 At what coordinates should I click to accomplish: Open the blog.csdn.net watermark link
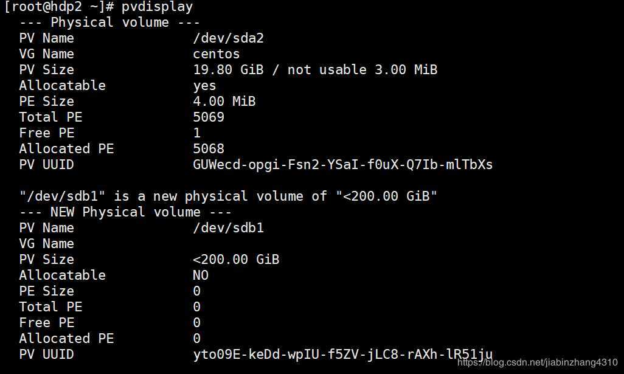[537, 362]
